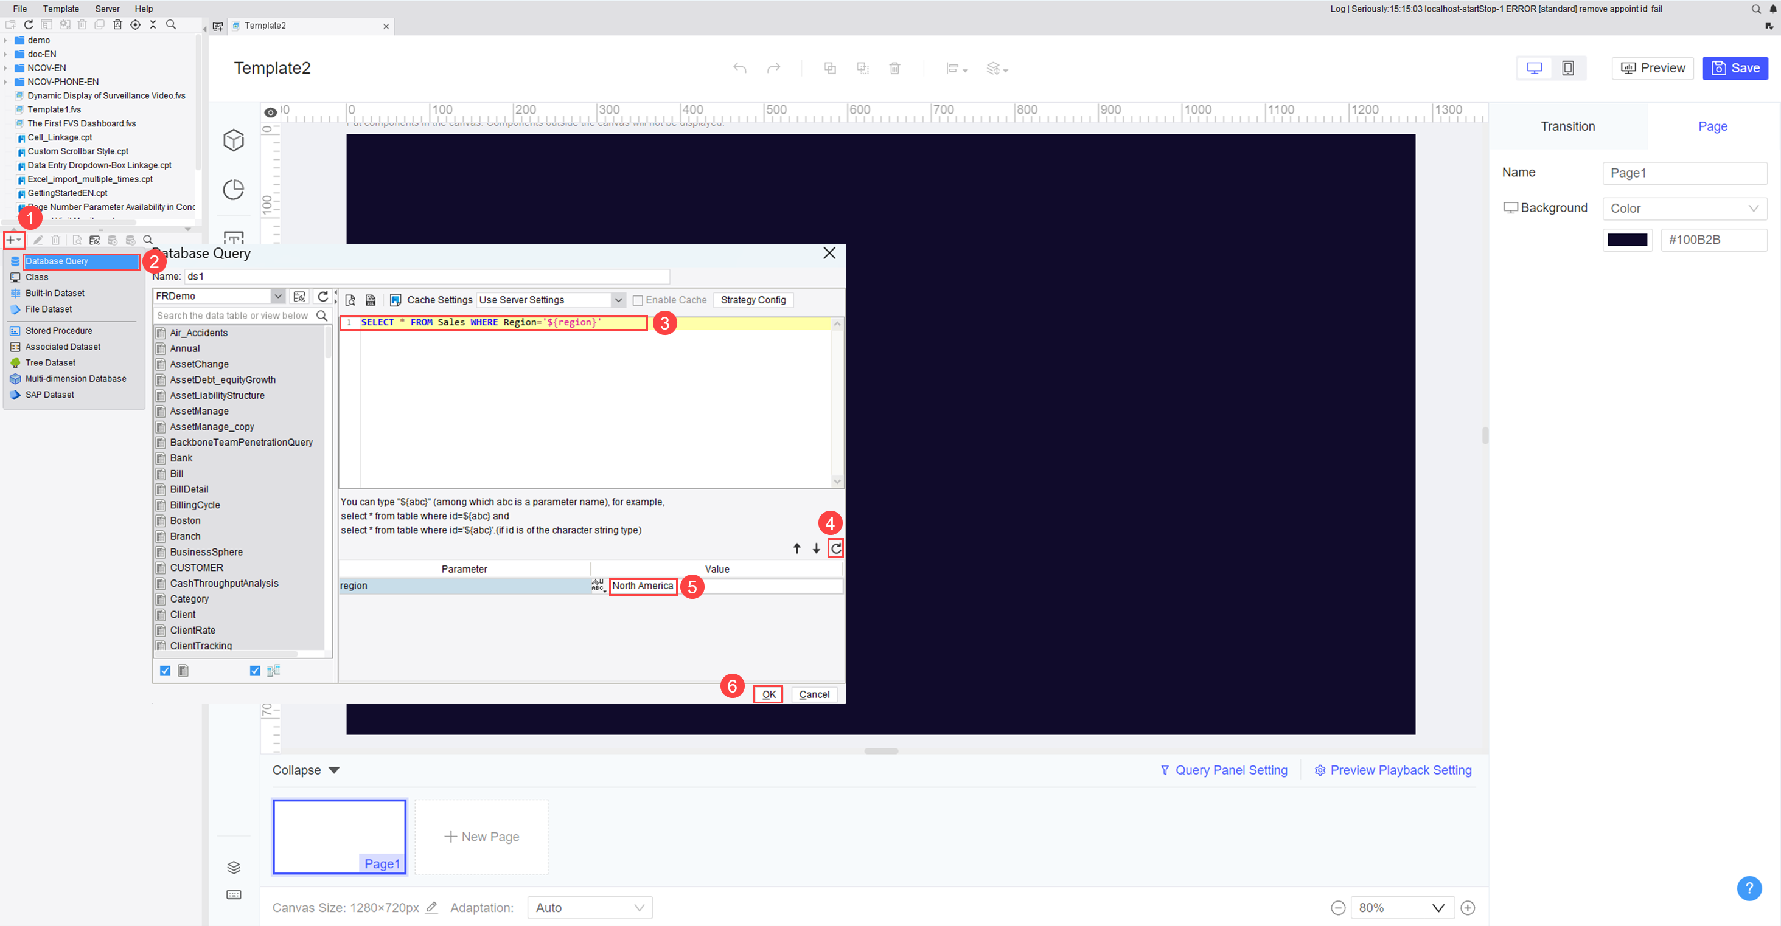Open the Adaptation Auto dropdown
Image resolution: width=1781 pixels, height=926 pixels.
[589, 907]
